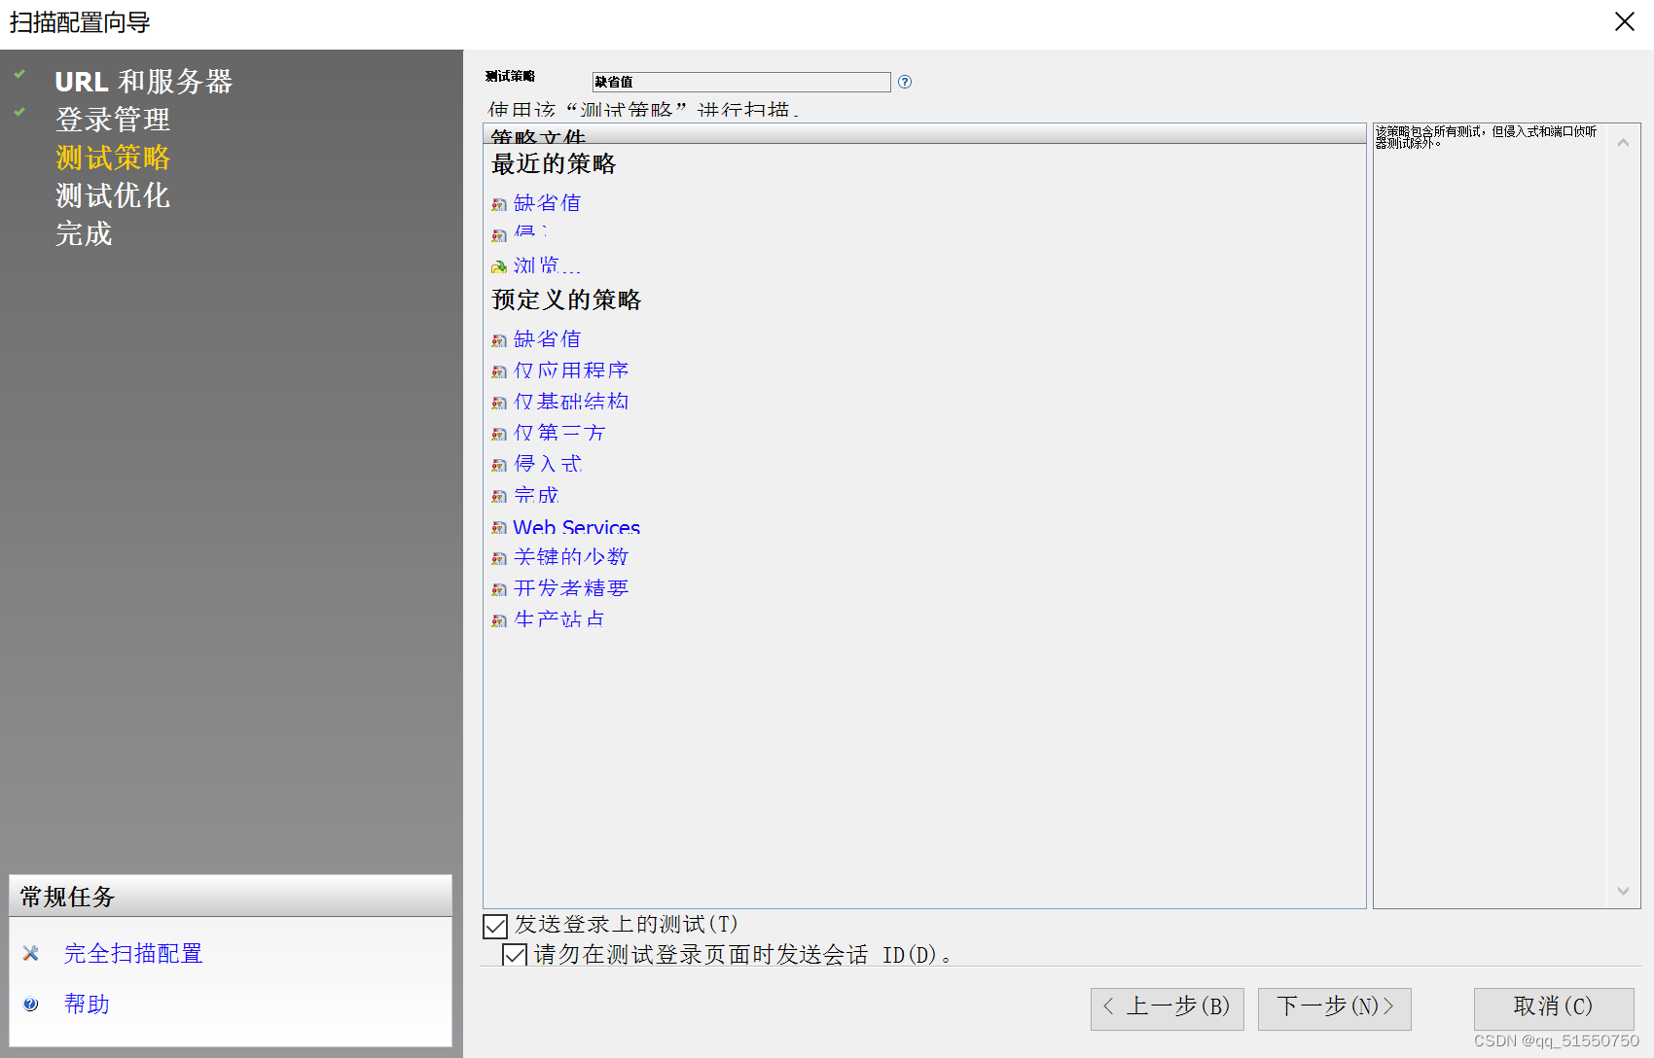Choose the 仅基础结构 policy link
This screenshot has height=1058, width=1654.
(x=571, y=402)
